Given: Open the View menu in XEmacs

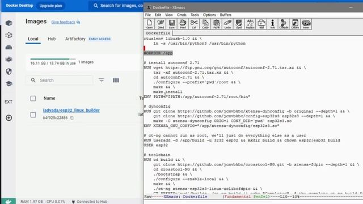Looking at the screenshot, I should click(169, 15).
